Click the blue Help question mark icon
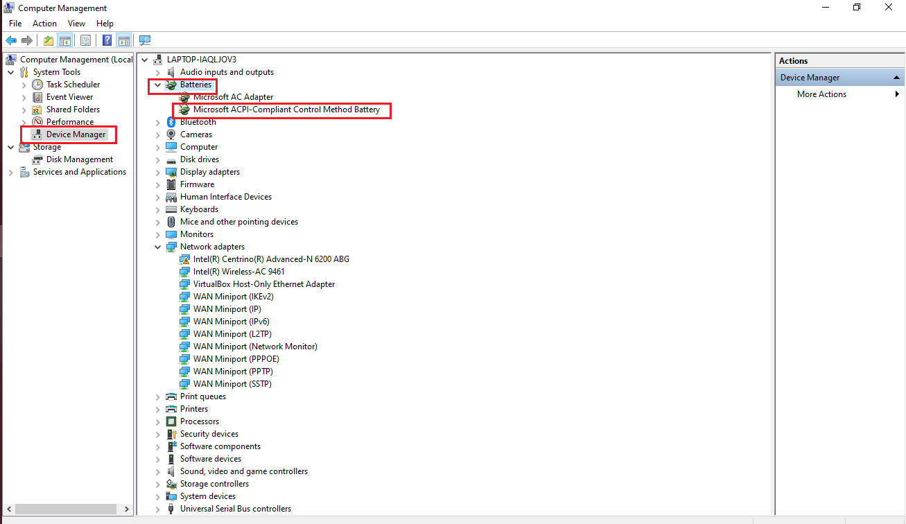906x524 pixels. click(x=107, y=40)
